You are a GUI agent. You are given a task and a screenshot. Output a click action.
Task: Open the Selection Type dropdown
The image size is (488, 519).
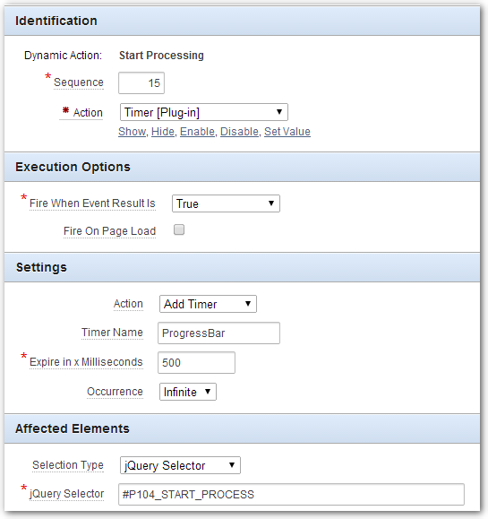click(x=180, y=465)
